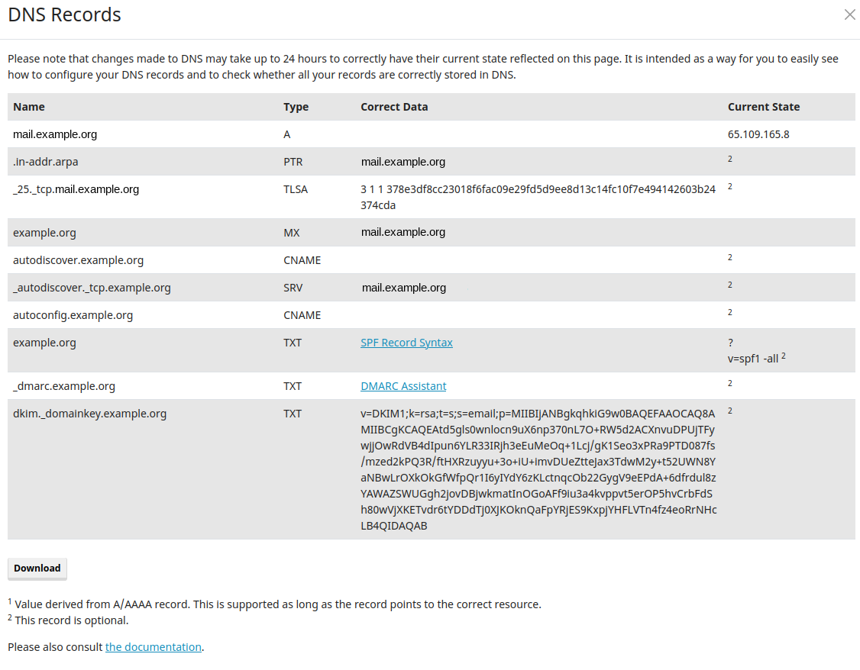860x670 pixels.
Task: Click the documentation link at the bottom
Action: tap(153, 646)
